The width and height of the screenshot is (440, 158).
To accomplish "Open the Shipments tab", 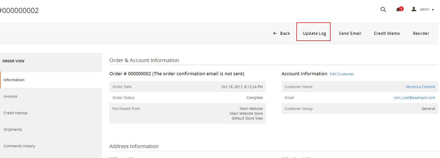I will (x=51, y=130).
